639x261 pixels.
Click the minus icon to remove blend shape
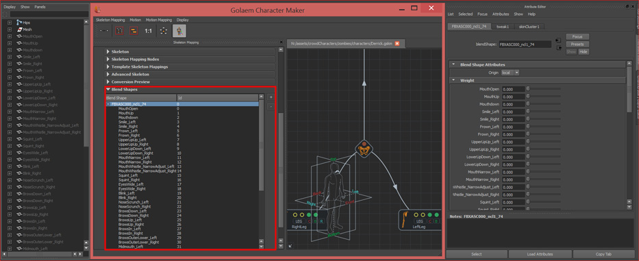(x=271, y=106)
